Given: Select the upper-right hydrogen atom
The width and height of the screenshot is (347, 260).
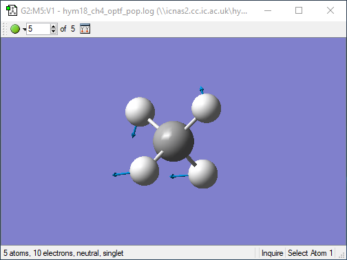Looking at the screenshot, I should click(x=206, y=108).
